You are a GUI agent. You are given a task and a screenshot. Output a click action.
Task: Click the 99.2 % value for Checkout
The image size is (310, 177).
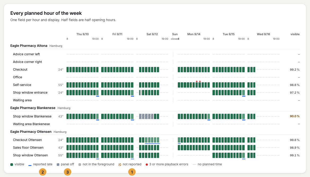[295, 70]
